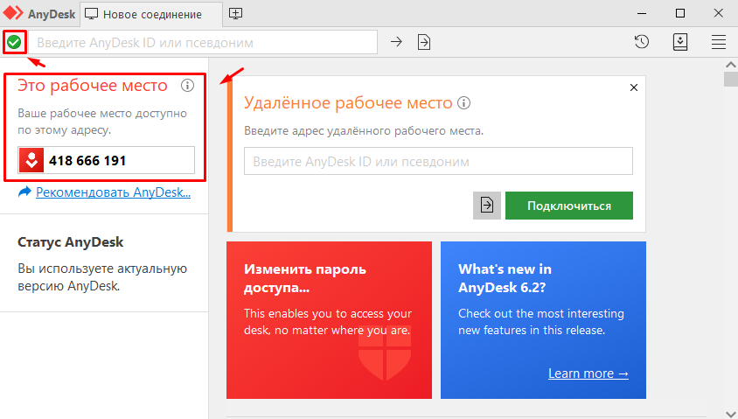This screenshot has width=738, height=419.
Task: Open the session history clock icon
Action: pos(641,42)
